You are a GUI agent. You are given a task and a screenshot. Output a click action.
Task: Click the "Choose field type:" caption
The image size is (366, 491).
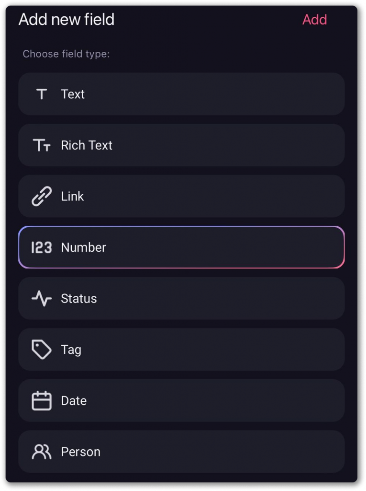(x=67, y=54)
